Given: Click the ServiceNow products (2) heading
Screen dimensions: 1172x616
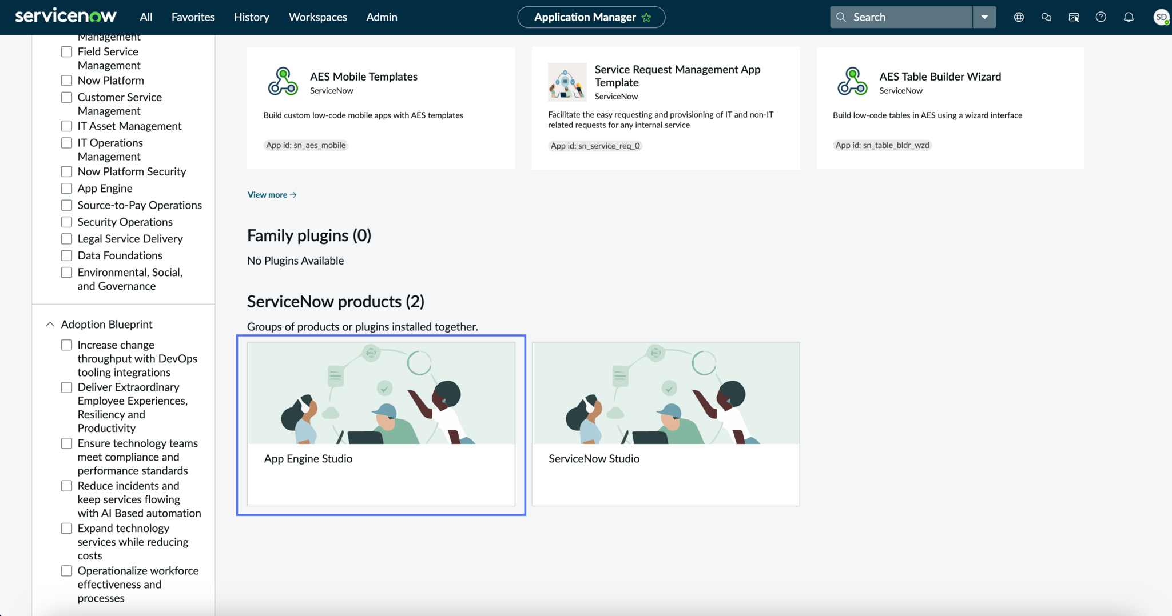Looking at the screenshot, I should 336,302.
